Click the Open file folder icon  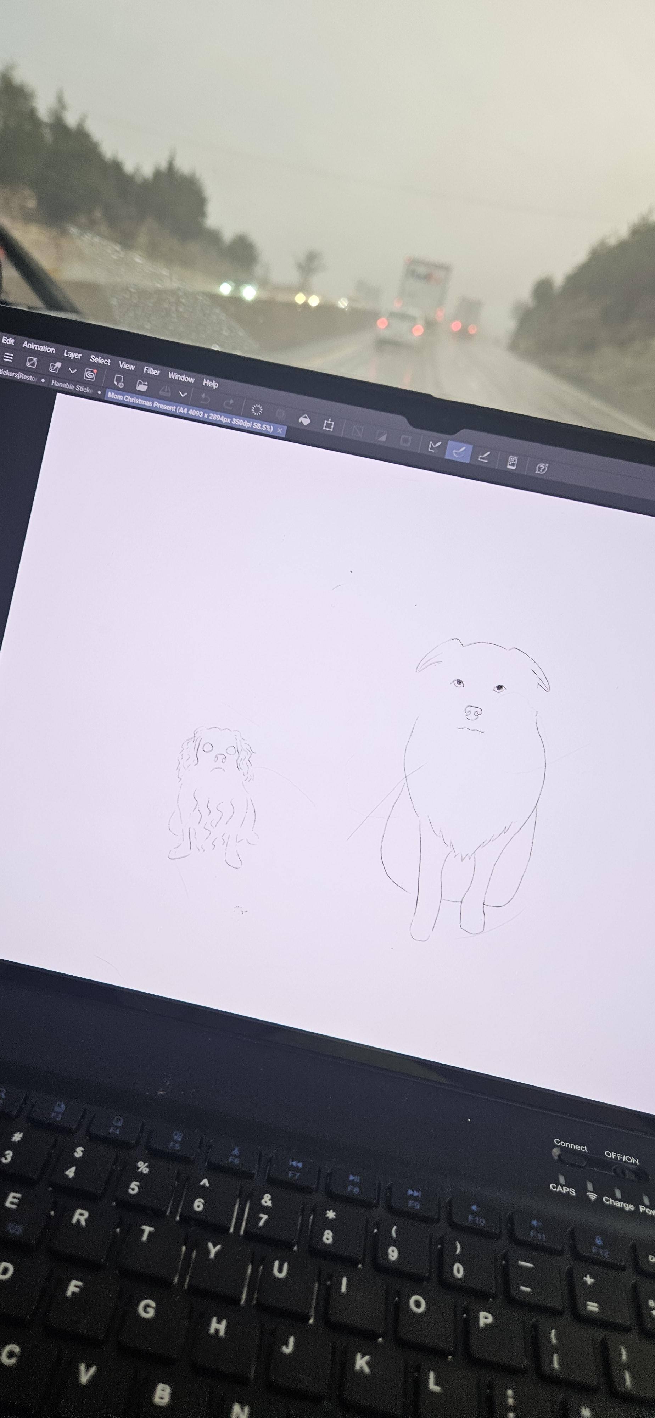click(142, 385)
